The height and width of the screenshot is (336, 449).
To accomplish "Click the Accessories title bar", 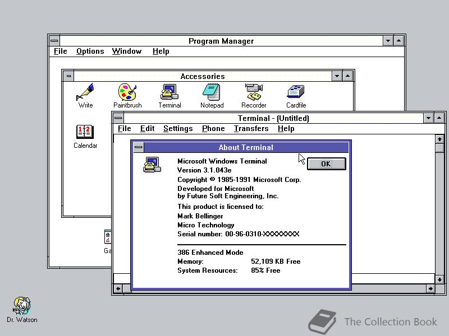I will 203,76.
